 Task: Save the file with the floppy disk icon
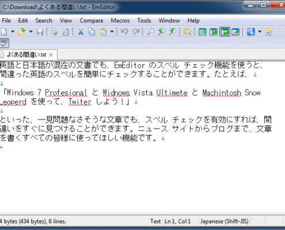[40, 32]
